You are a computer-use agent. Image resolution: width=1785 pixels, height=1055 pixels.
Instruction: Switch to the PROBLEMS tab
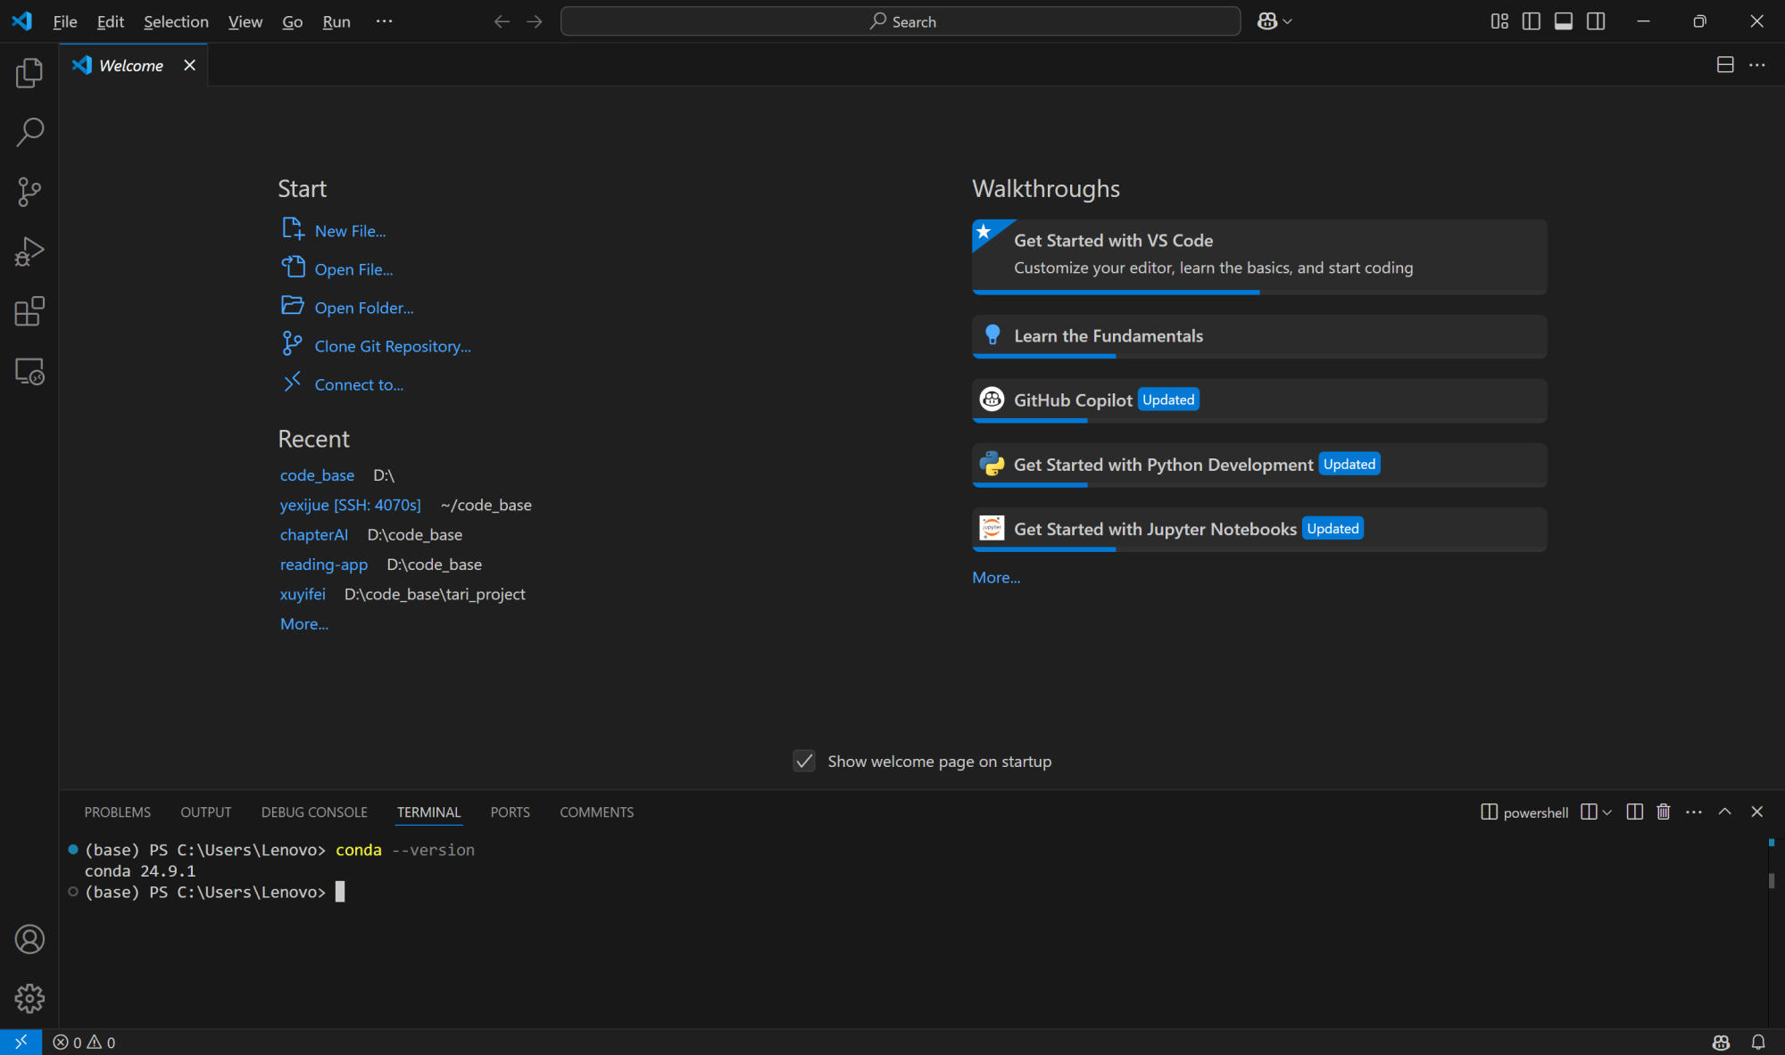pyautogui.click(x=117, y=812)
